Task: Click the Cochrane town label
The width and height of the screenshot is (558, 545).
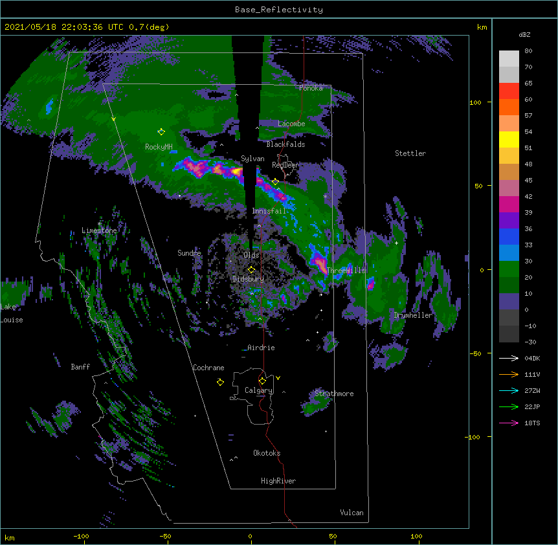Action: pyautogui.click(x=208, y=368)
